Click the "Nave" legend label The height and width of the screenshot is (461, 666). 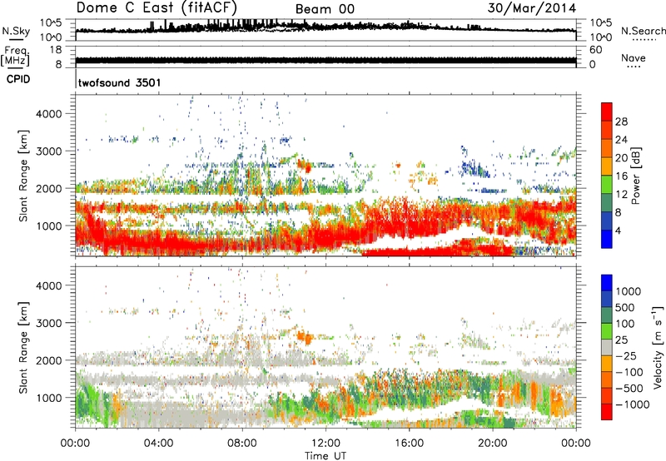634,57
